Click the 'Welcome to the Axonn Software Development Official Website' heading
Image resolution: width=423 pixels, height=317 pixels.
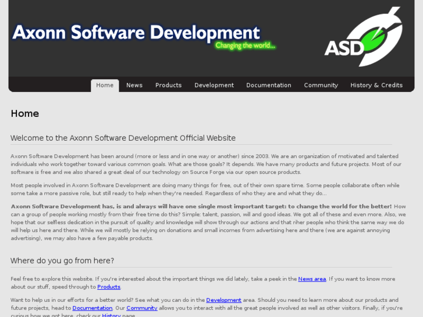point(123,138)
